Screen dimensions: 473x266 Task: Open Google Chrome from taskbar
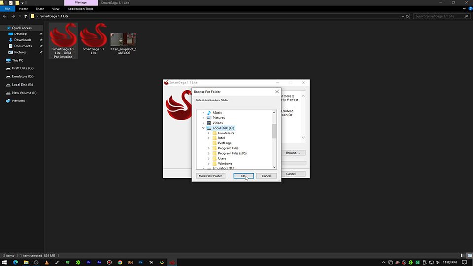pos(120,263)
